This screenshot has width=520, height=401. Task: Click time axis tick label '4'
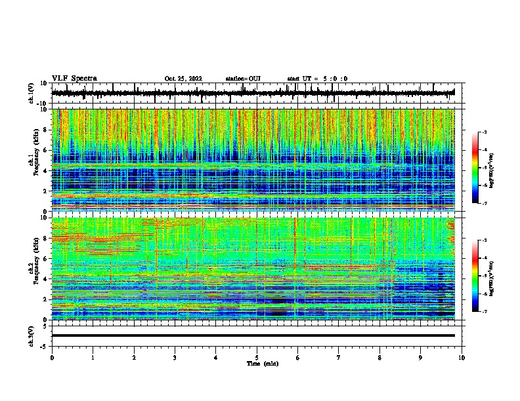tap(216, 358)
